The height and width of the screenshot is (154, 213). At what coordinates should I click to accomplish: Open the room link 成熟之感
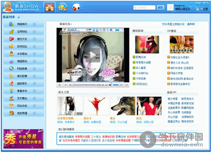pos(148,122)
